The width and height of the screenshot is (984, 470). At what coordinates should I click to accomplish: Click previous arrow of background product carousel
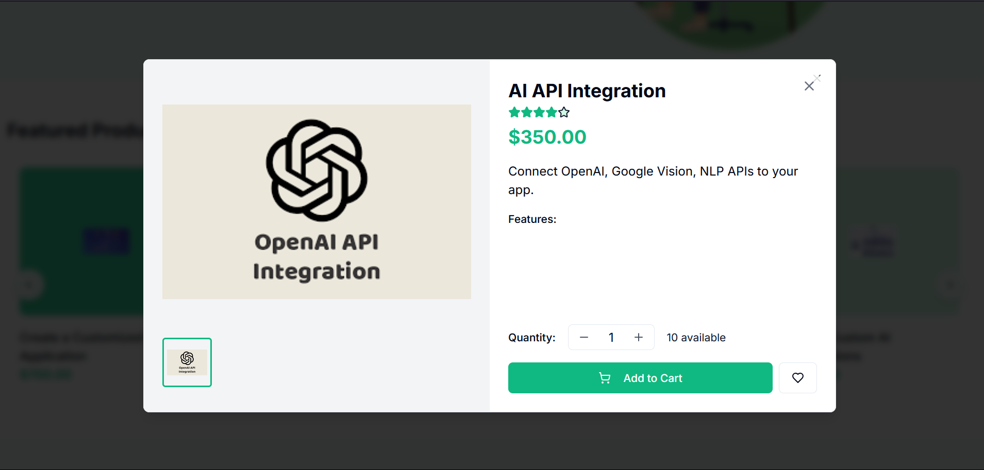(29, 284)
